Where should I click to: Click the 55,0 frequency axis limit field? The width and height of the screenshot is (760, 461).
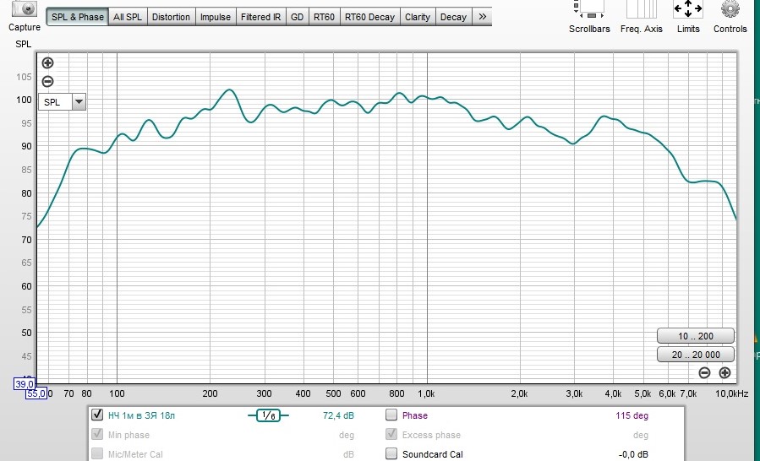click(36, 393)
